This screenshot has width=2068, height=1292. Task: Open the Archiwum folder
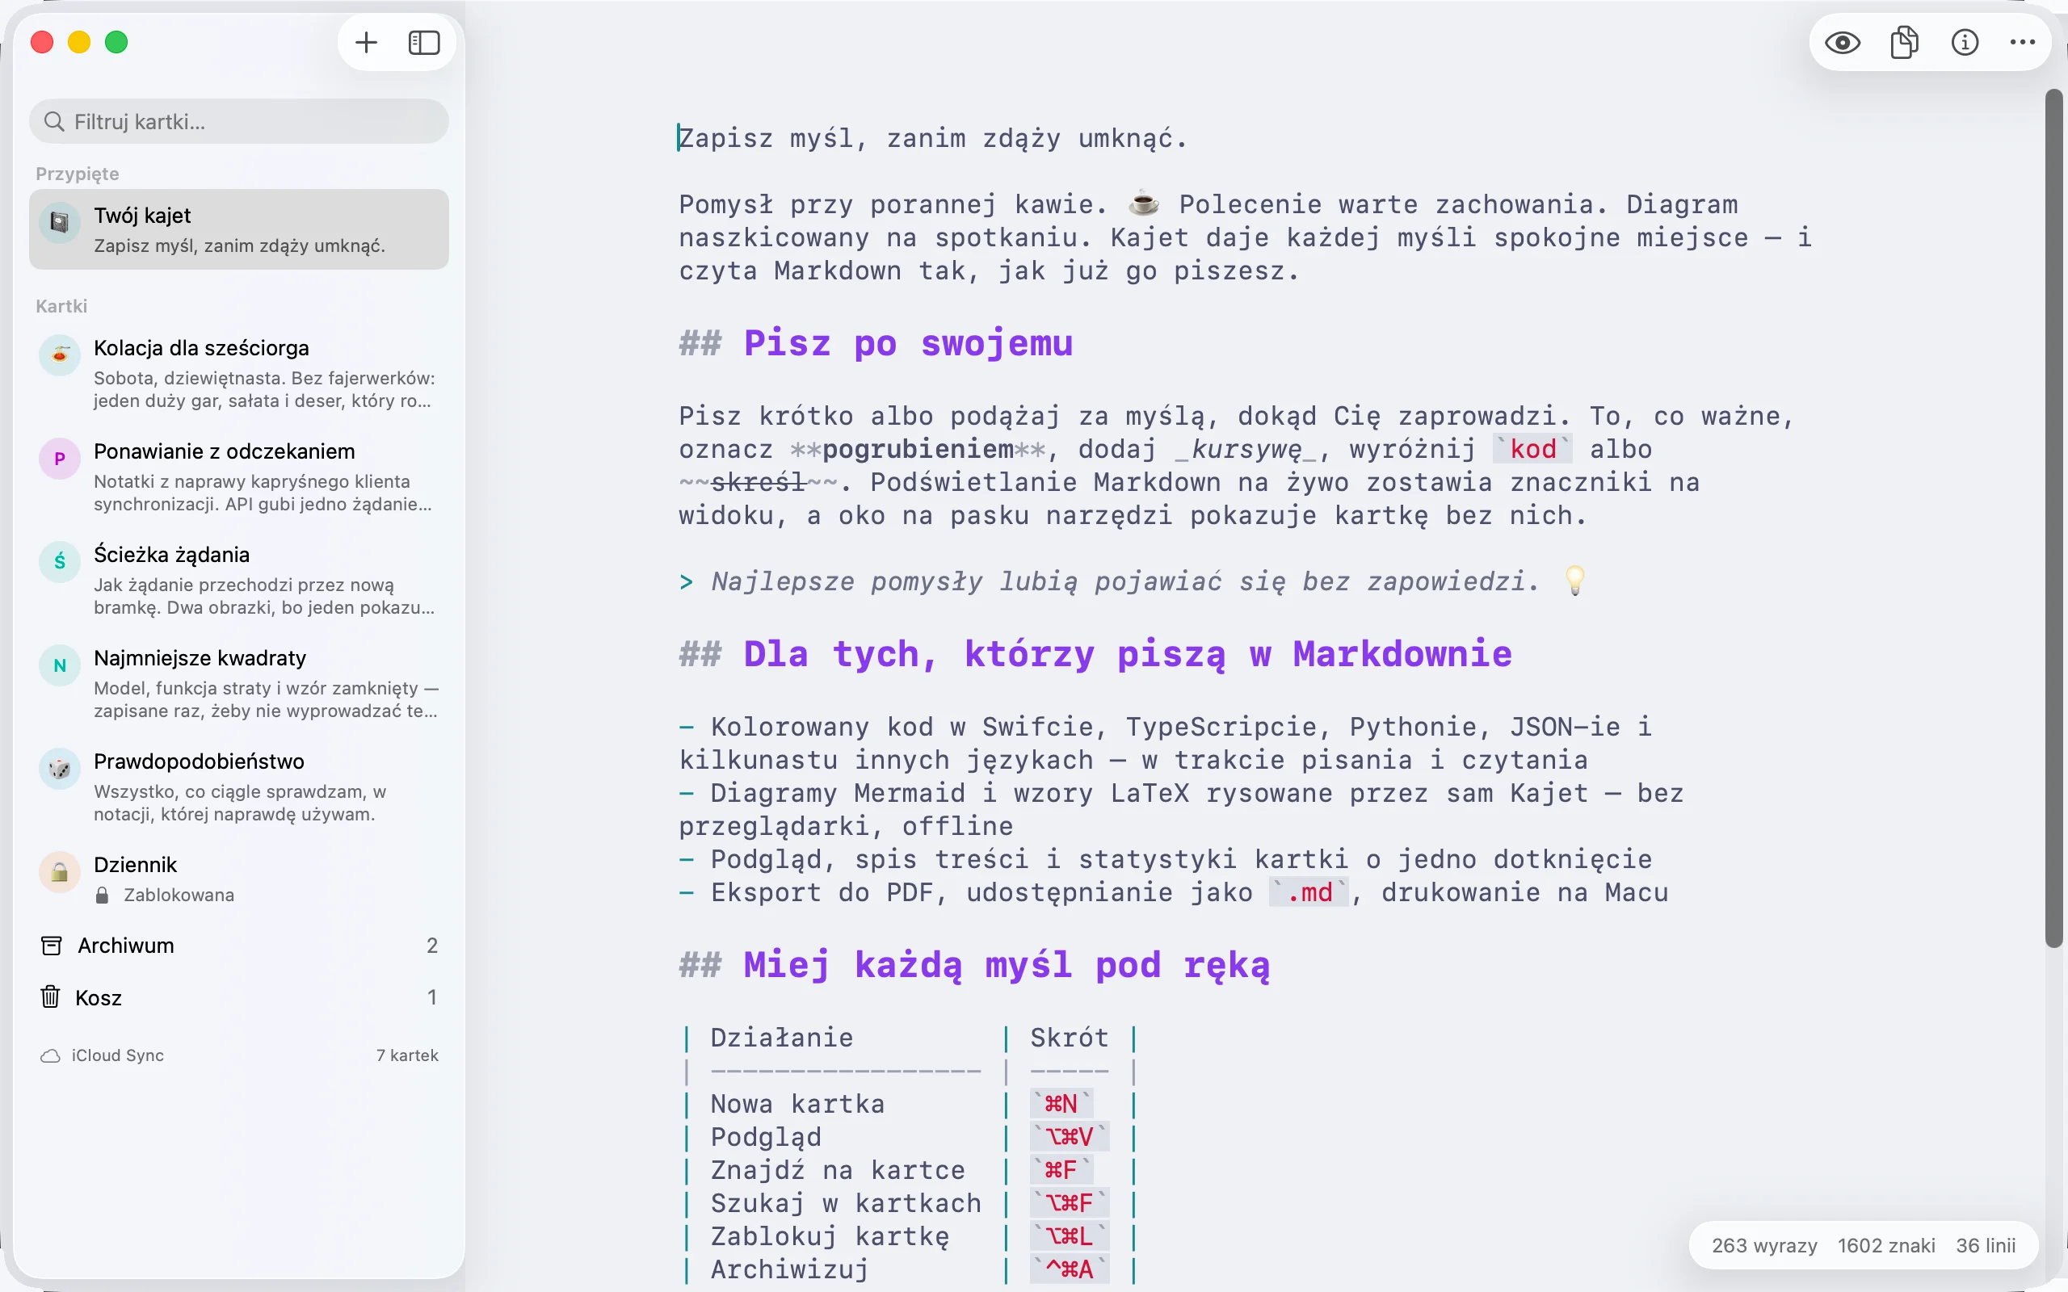pos(239,945)
